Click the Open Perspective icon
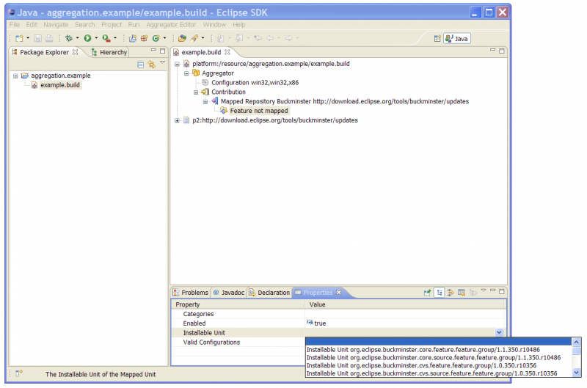 (437, 39)
